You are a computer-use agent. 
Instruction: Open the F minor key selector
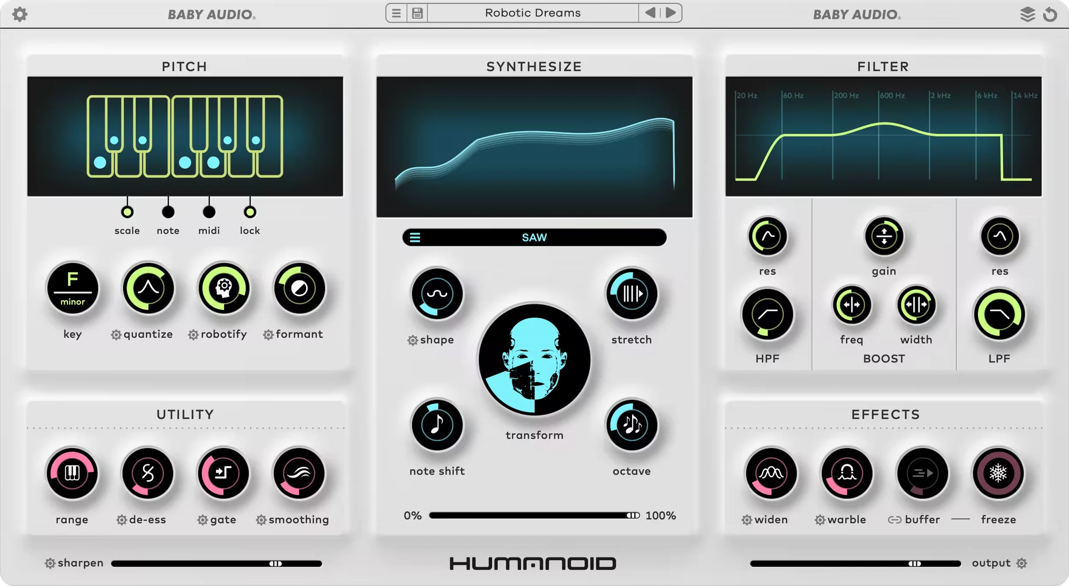pos(73,289)
